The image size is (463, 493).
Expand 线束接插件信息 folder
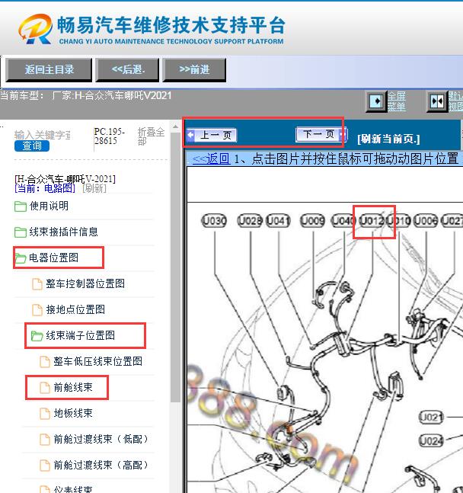click(x=63, y=232)
